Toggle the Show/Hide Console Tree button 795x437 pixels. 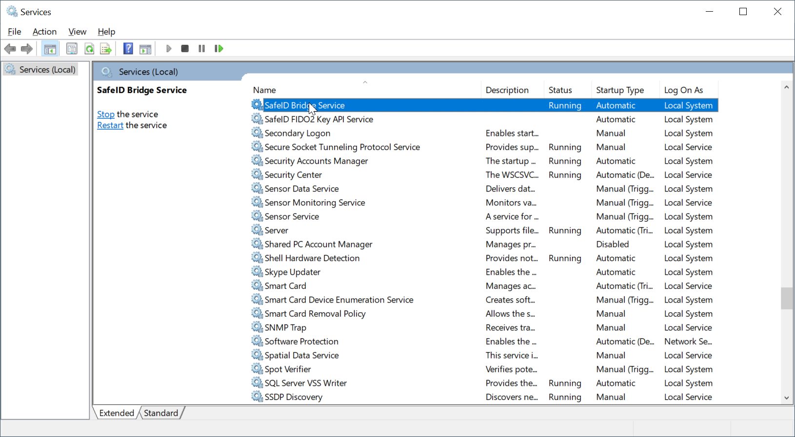click(50, 49)
